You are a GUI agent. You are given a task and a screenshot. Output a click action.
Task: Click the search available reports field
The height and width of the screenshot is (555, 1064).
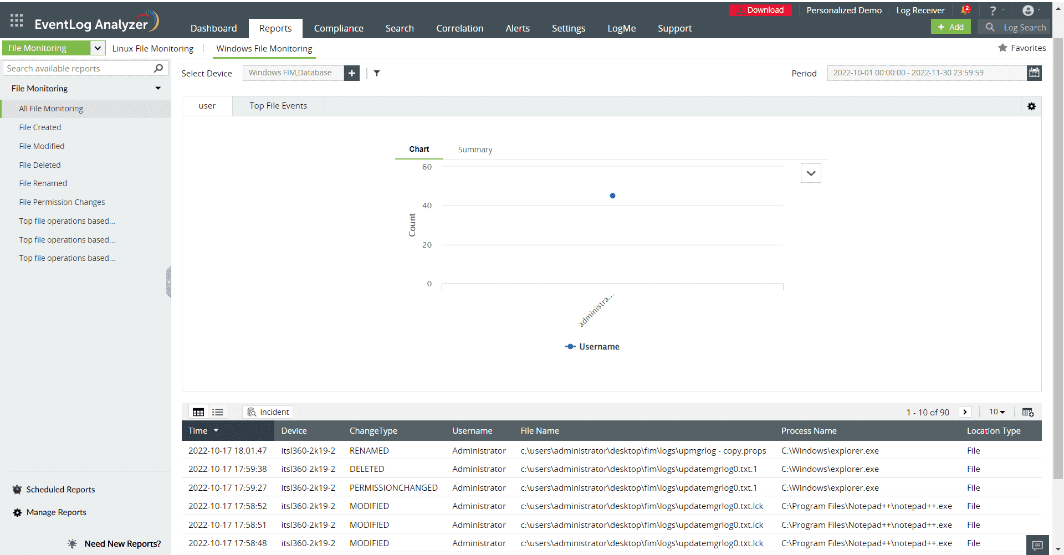[x=79, y=68]
